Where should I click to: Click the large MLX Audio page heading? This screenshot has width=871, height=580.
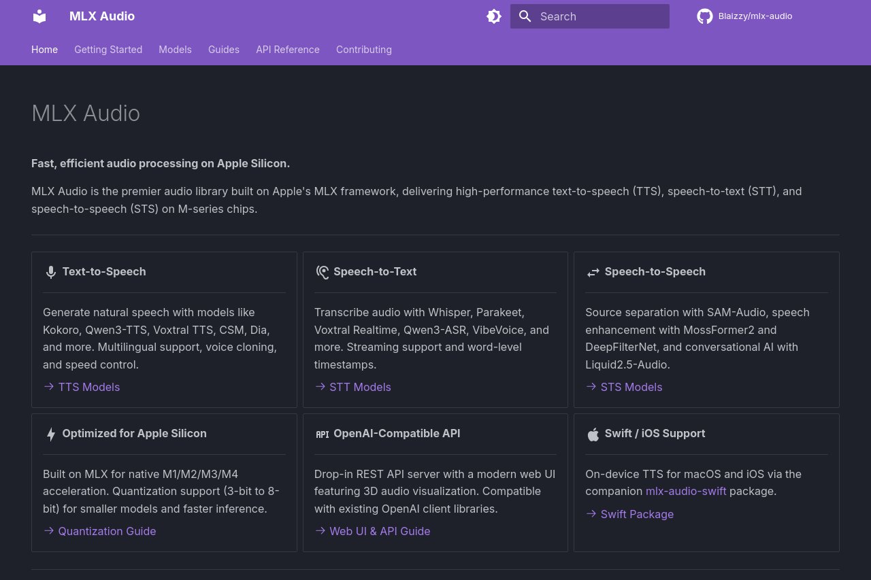coord(86,113)
